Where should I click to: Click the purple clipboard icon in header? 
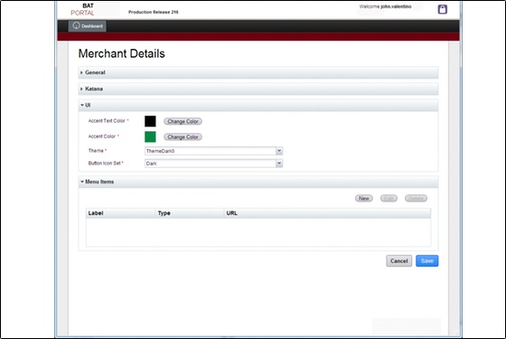click(443, 9)
